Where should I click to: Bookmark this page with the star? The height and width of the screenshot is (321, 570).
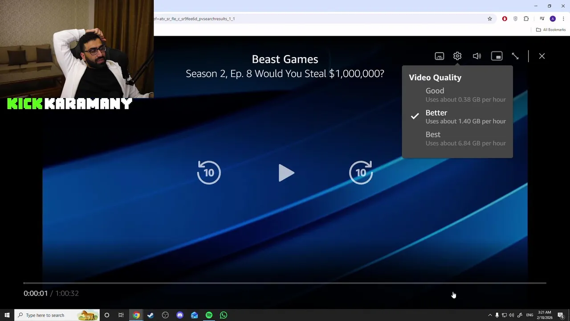point(490,19)
